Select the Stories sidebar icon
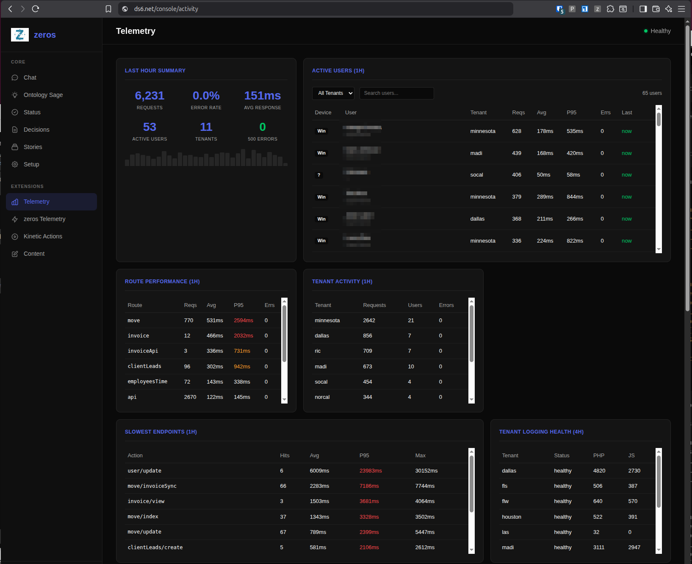The image size is (692, 564). click(15, 147)
